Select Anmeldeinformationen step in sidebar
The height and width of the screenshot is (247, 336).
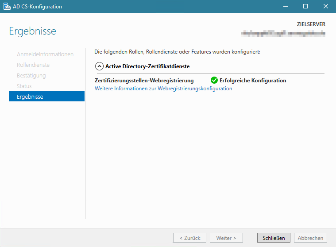coord(45,54)
